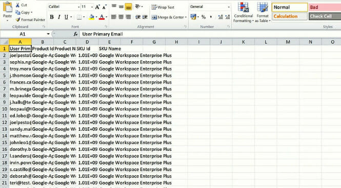
Task: Open the font size 11 dropdown
Action: 92,7
